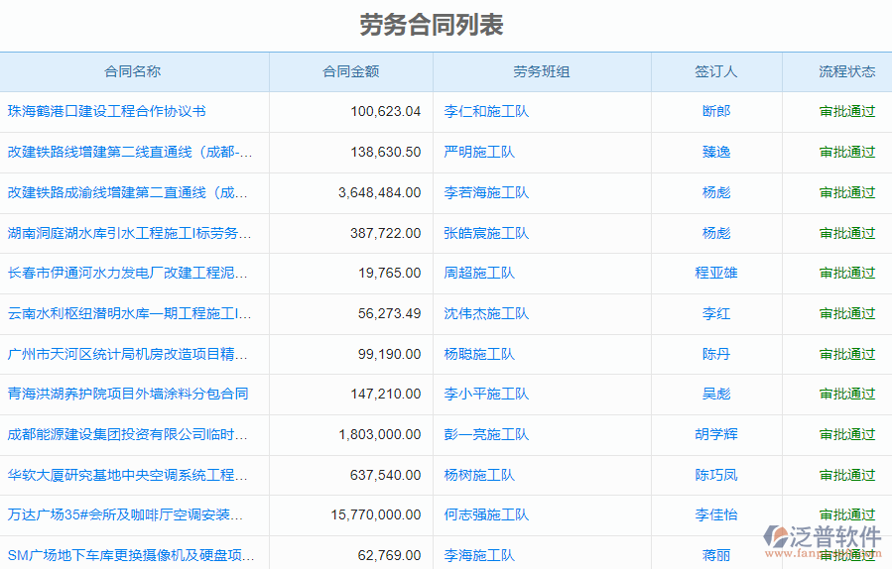Select team 李海施工队
The width and height of the screenshot is (892, 569).
tap(479, 555)
